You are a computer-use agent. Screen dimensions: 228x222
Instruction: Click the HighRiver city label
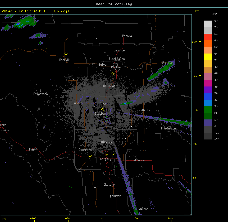click(x=114, y=196)
